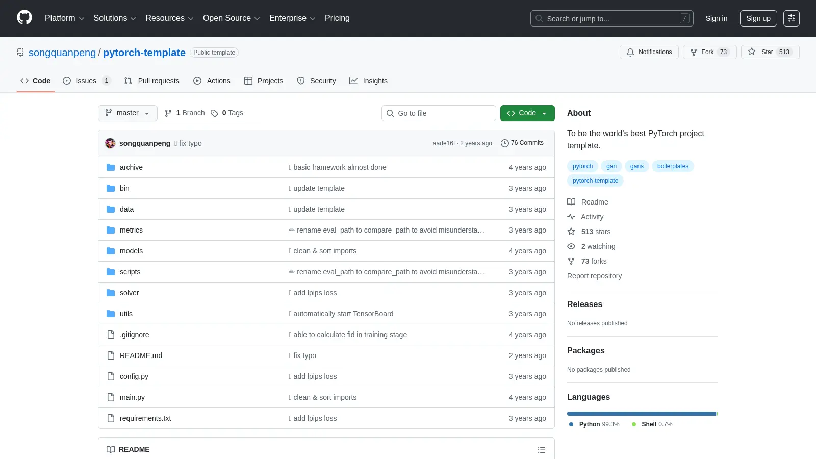Click the Report repository link
Image resolution: width=816 pixels, height=459 pixels.
pos(594,276)
